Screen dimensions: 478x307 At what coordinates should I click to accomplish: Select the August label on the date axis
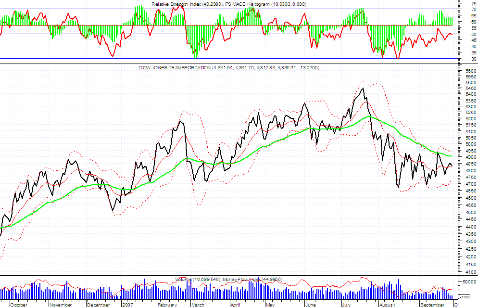tap(387, 304)
